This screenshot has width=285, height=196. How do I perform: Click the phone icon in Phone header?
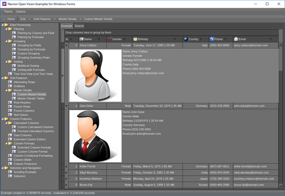(212, 39)
